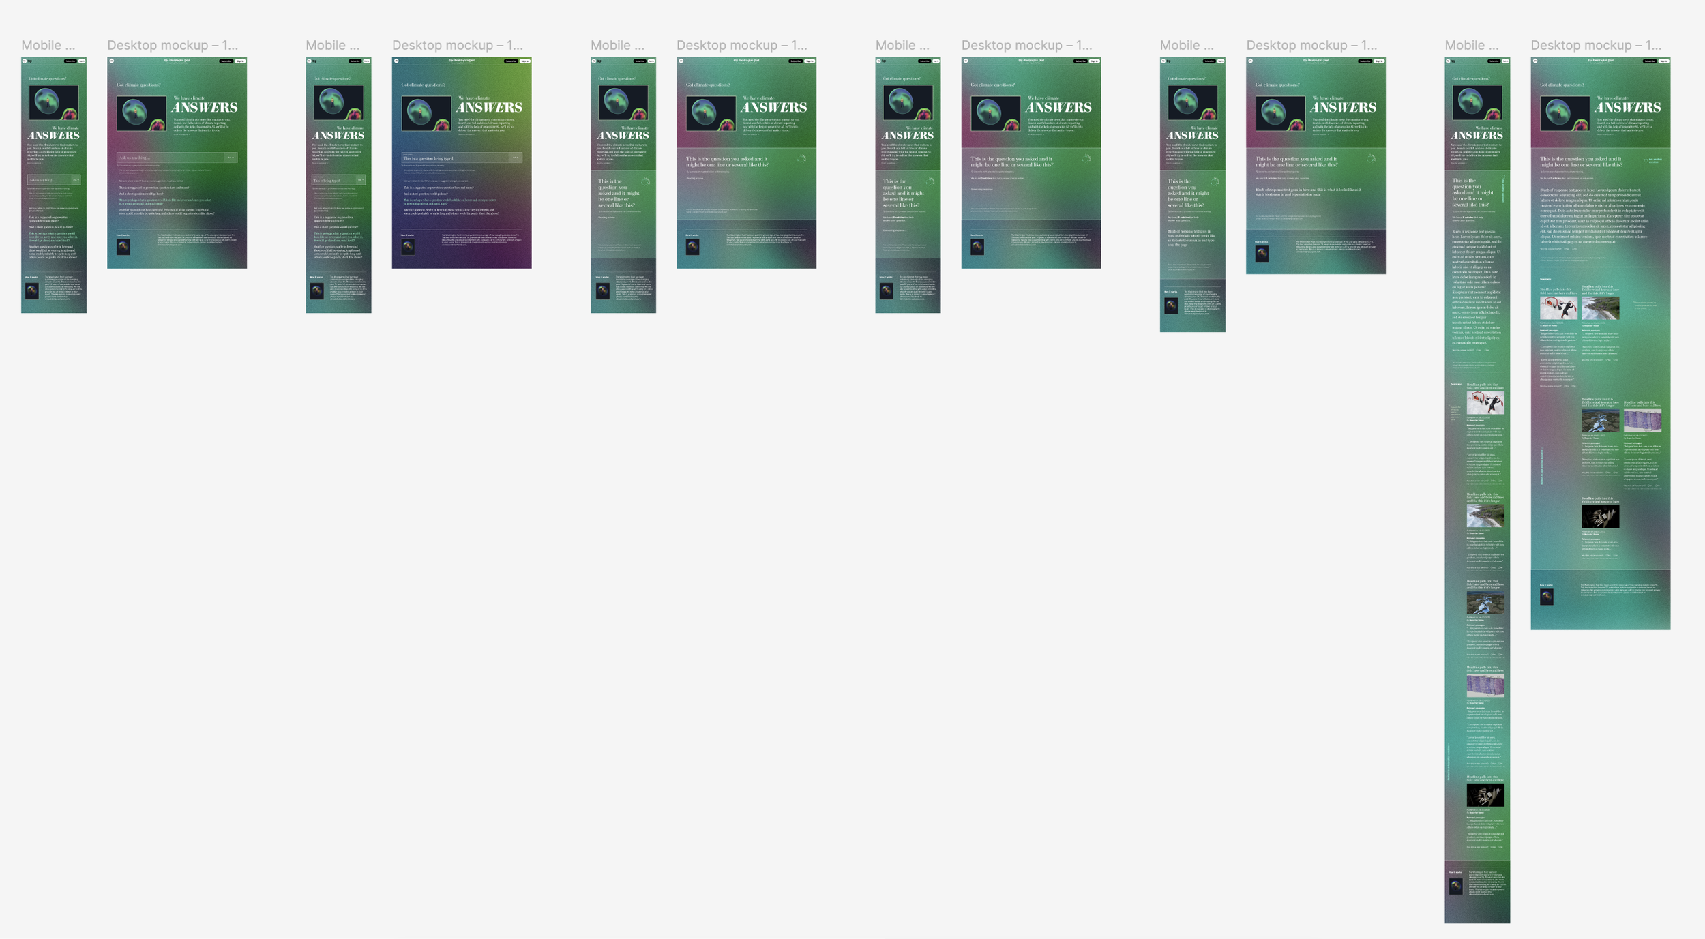Screen dimensions: 1705x939
Task: Click coastline photo in last desktop mockup sources
Action: click(1600, 308)
